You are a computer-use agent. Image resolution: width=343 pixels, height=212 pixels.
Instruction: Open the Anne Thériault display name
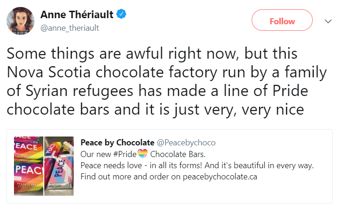pos(77,15)
